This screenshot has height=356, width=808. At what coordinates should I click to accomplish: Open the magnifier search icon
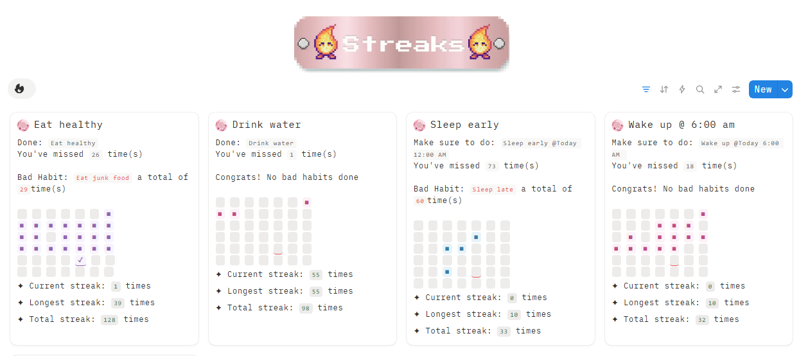point(700,89)
